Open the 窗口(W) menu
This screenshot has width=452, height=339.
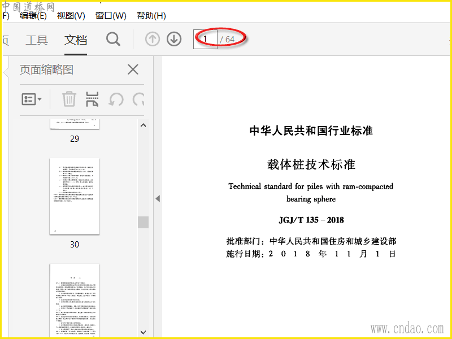point(111,16)
